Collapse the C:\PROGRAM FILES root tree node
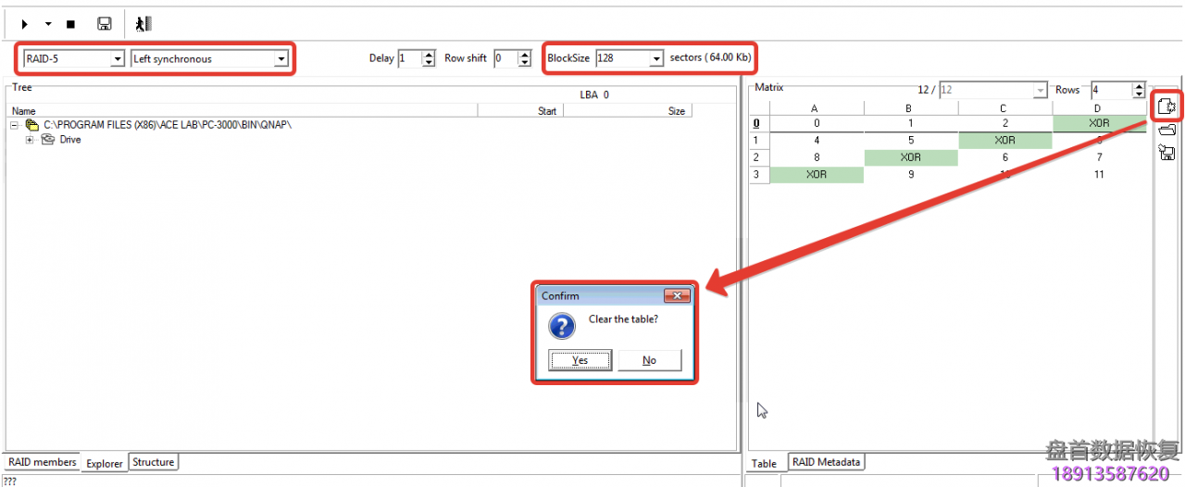Viewport: 1185px width, 487px height. tap(15, 125)
